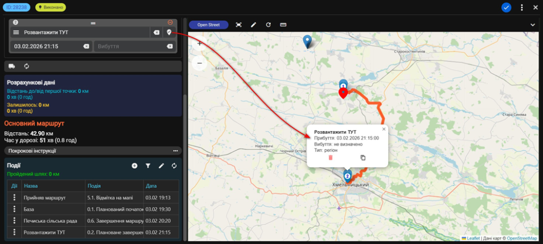Open actions menu for Печиська сільська рада row

click(x=14, y=221)
